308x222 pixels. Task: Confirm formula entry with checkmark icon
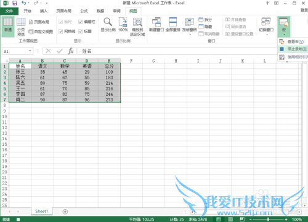pyautogui.click(x=60, y=51)
